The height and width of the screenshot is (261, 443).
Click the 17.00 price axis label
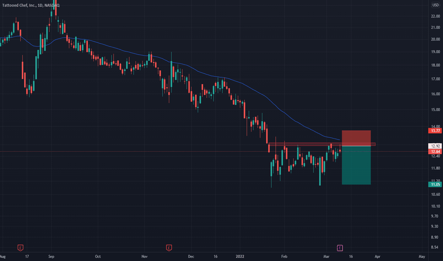435,79
